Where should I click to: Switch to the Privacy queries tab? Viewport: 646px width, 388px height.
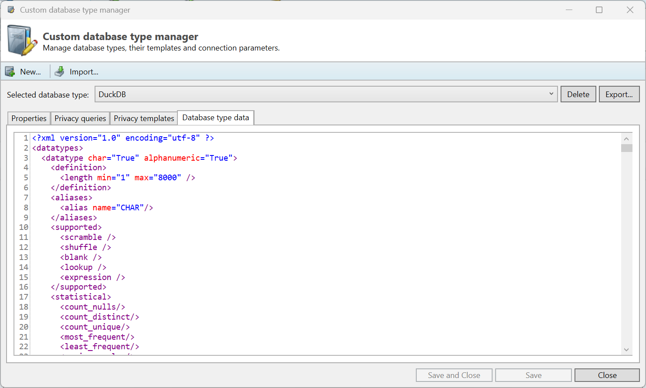80,118
